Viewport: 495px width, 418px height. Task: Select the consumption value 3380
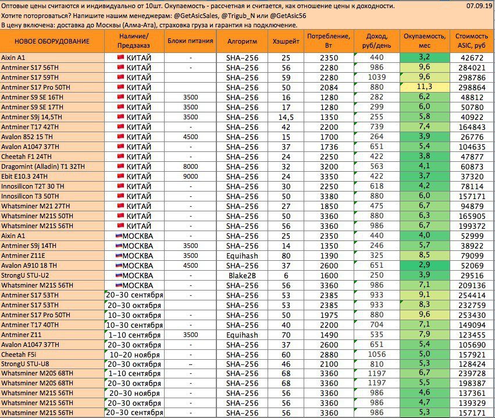tap(329, 196)
